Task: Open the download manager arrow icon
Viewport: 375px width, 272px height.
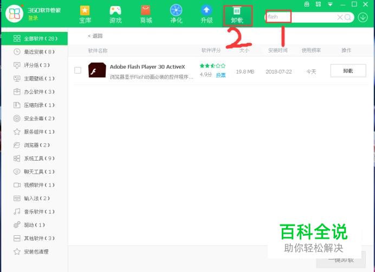Action: click(x=363, y=17)
